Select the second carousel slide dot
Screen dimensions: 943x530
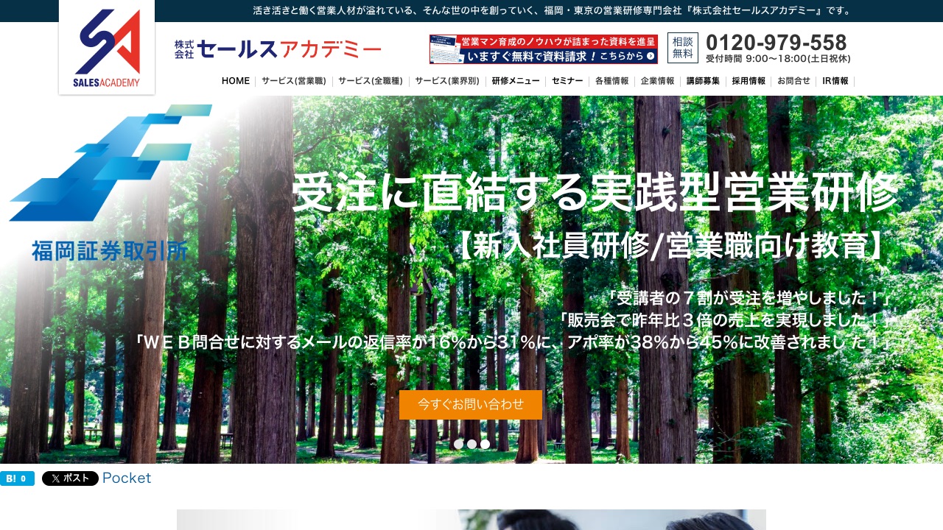[x=471, y=444]
